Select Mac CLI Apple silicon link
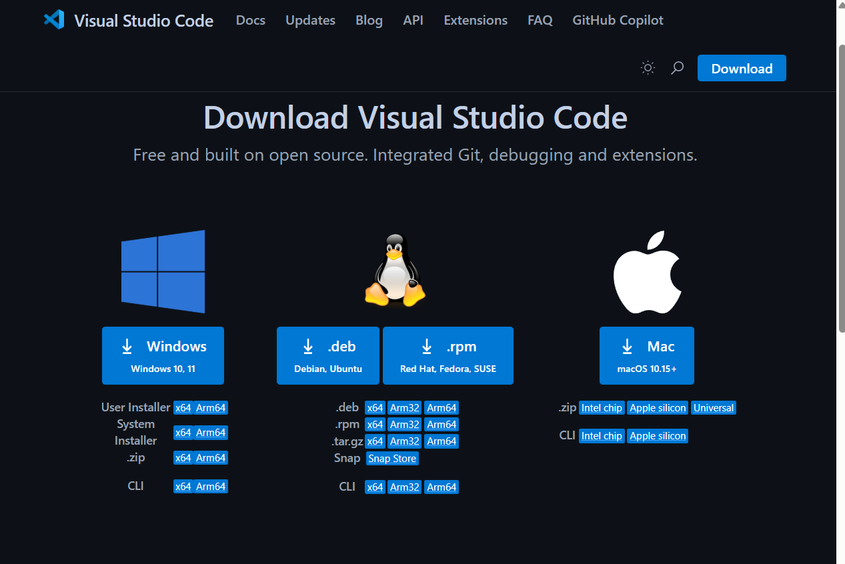845x564 pixels. [658, 436]
